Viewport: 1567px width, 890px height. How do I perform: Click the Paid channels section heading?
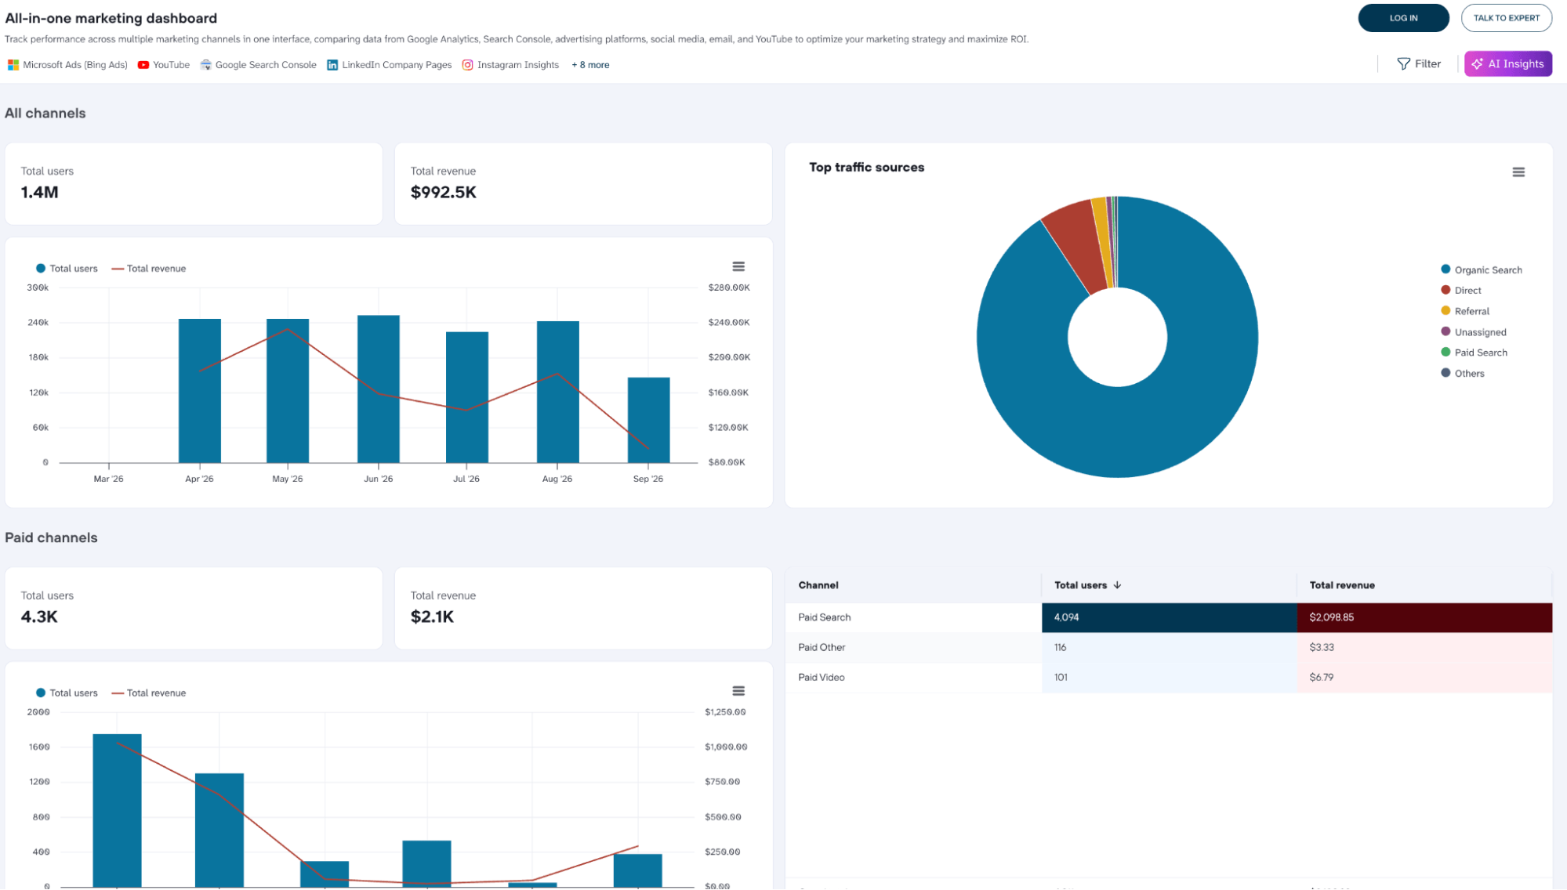pos(51,537)
